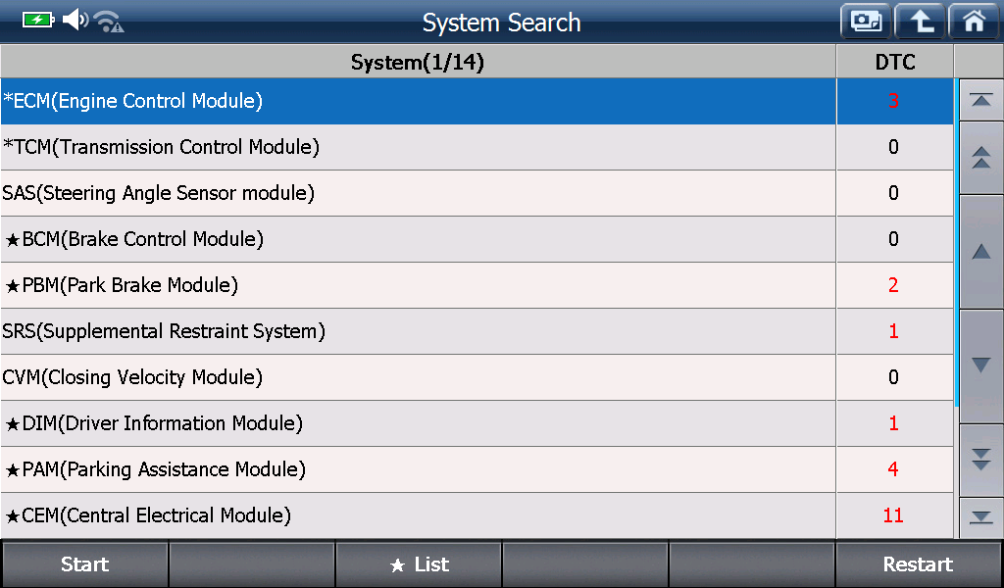Viewport: 1004px width, 588px height.
Task: Start the system scan
Action: (84, 564)
